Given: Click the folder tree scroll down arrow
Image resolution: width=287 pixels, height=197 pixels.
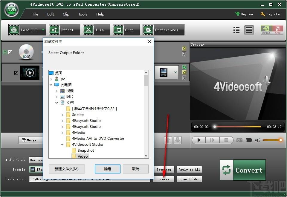Looking at the screenshot, I should pos(146,156).
